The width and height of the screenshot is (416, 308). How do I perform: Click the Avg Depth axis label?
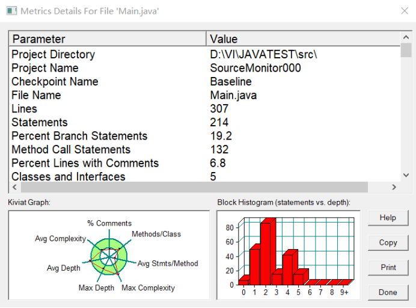click(63, 268)
